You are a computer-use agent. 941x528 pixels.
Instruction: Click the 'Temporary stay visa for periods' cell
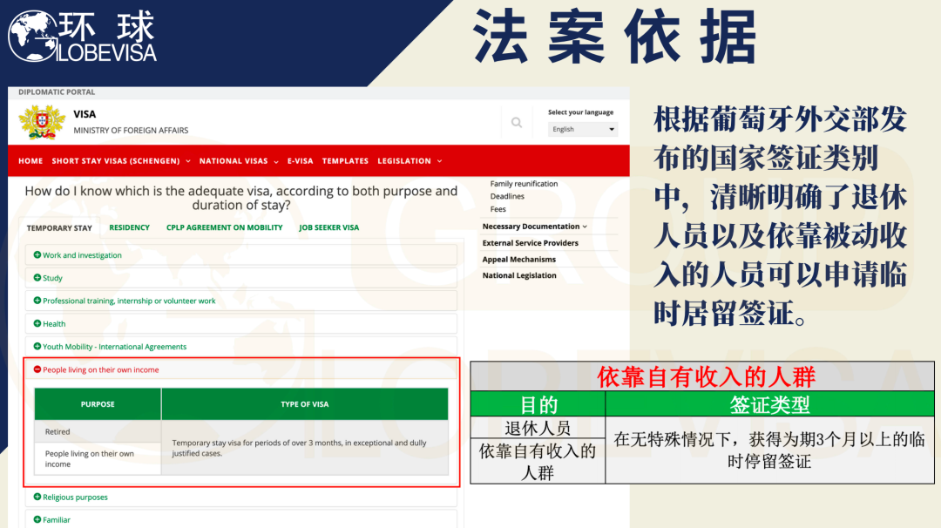coord(305,448)
